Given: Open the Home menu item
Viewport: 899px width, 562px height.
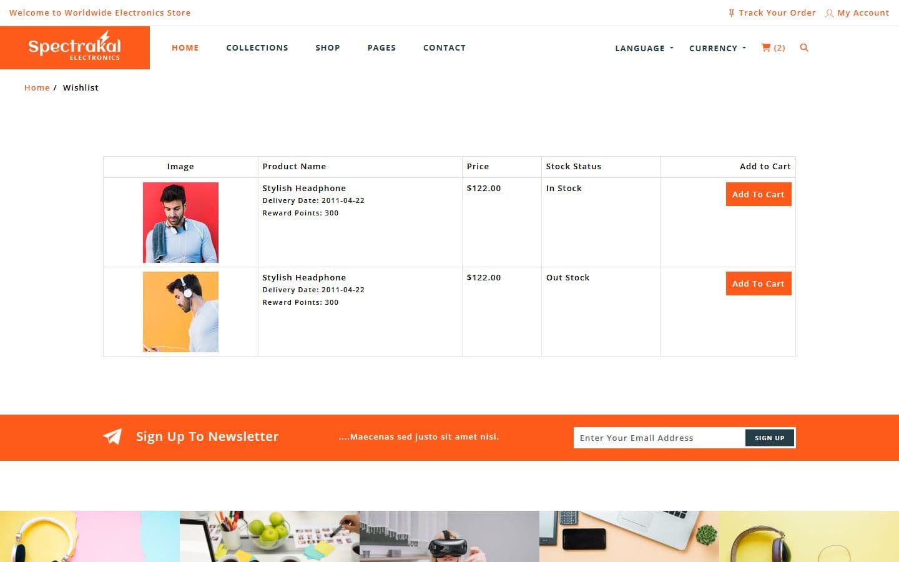Looking at the screenshot, I should (x=185, y=47).
